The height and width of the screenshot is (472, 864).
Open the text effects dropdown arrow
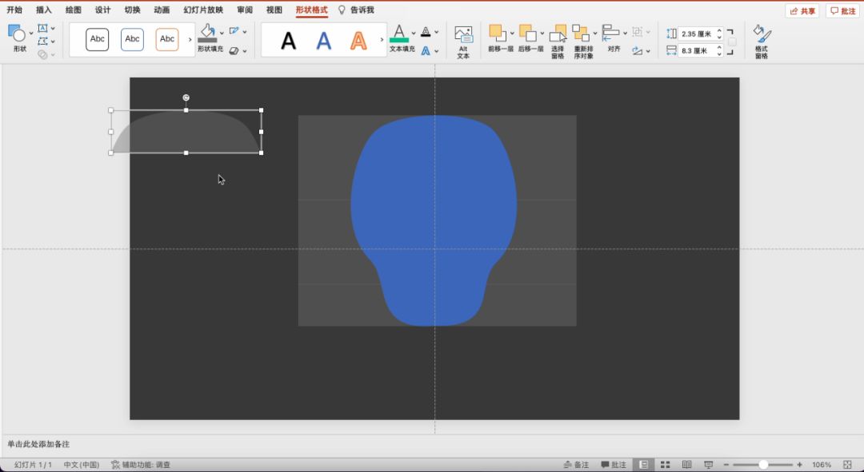(x=437, y=51)
